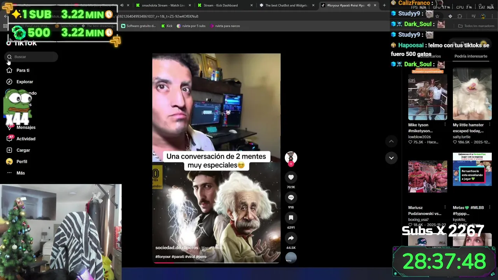The width and height of the screenshot is (498, 280).
Task: Open Mensajes in the TikTok sidebar
Action: point(26,127)
